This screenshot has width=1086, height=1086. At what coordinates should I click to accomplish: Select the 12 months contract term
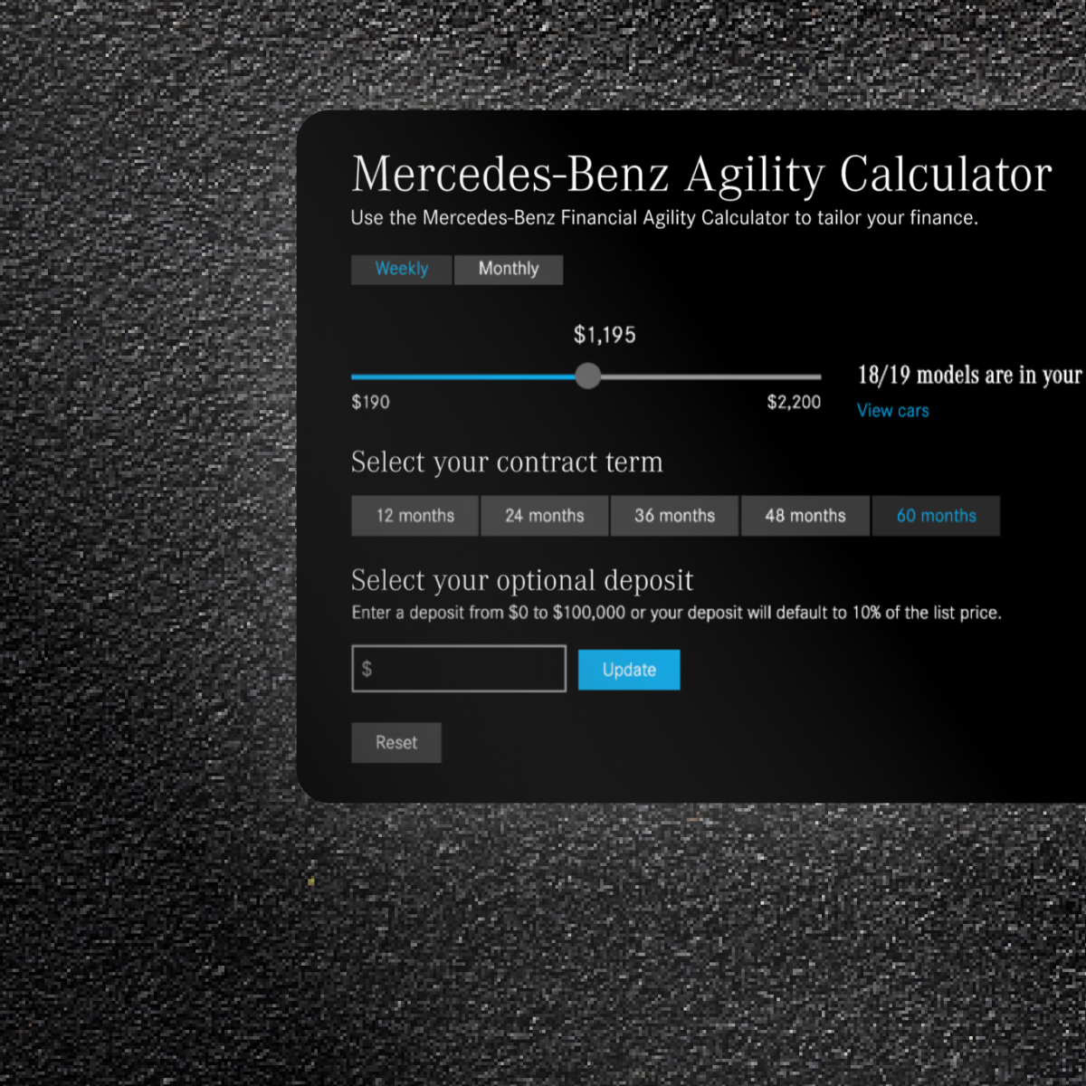coord(414,516)
